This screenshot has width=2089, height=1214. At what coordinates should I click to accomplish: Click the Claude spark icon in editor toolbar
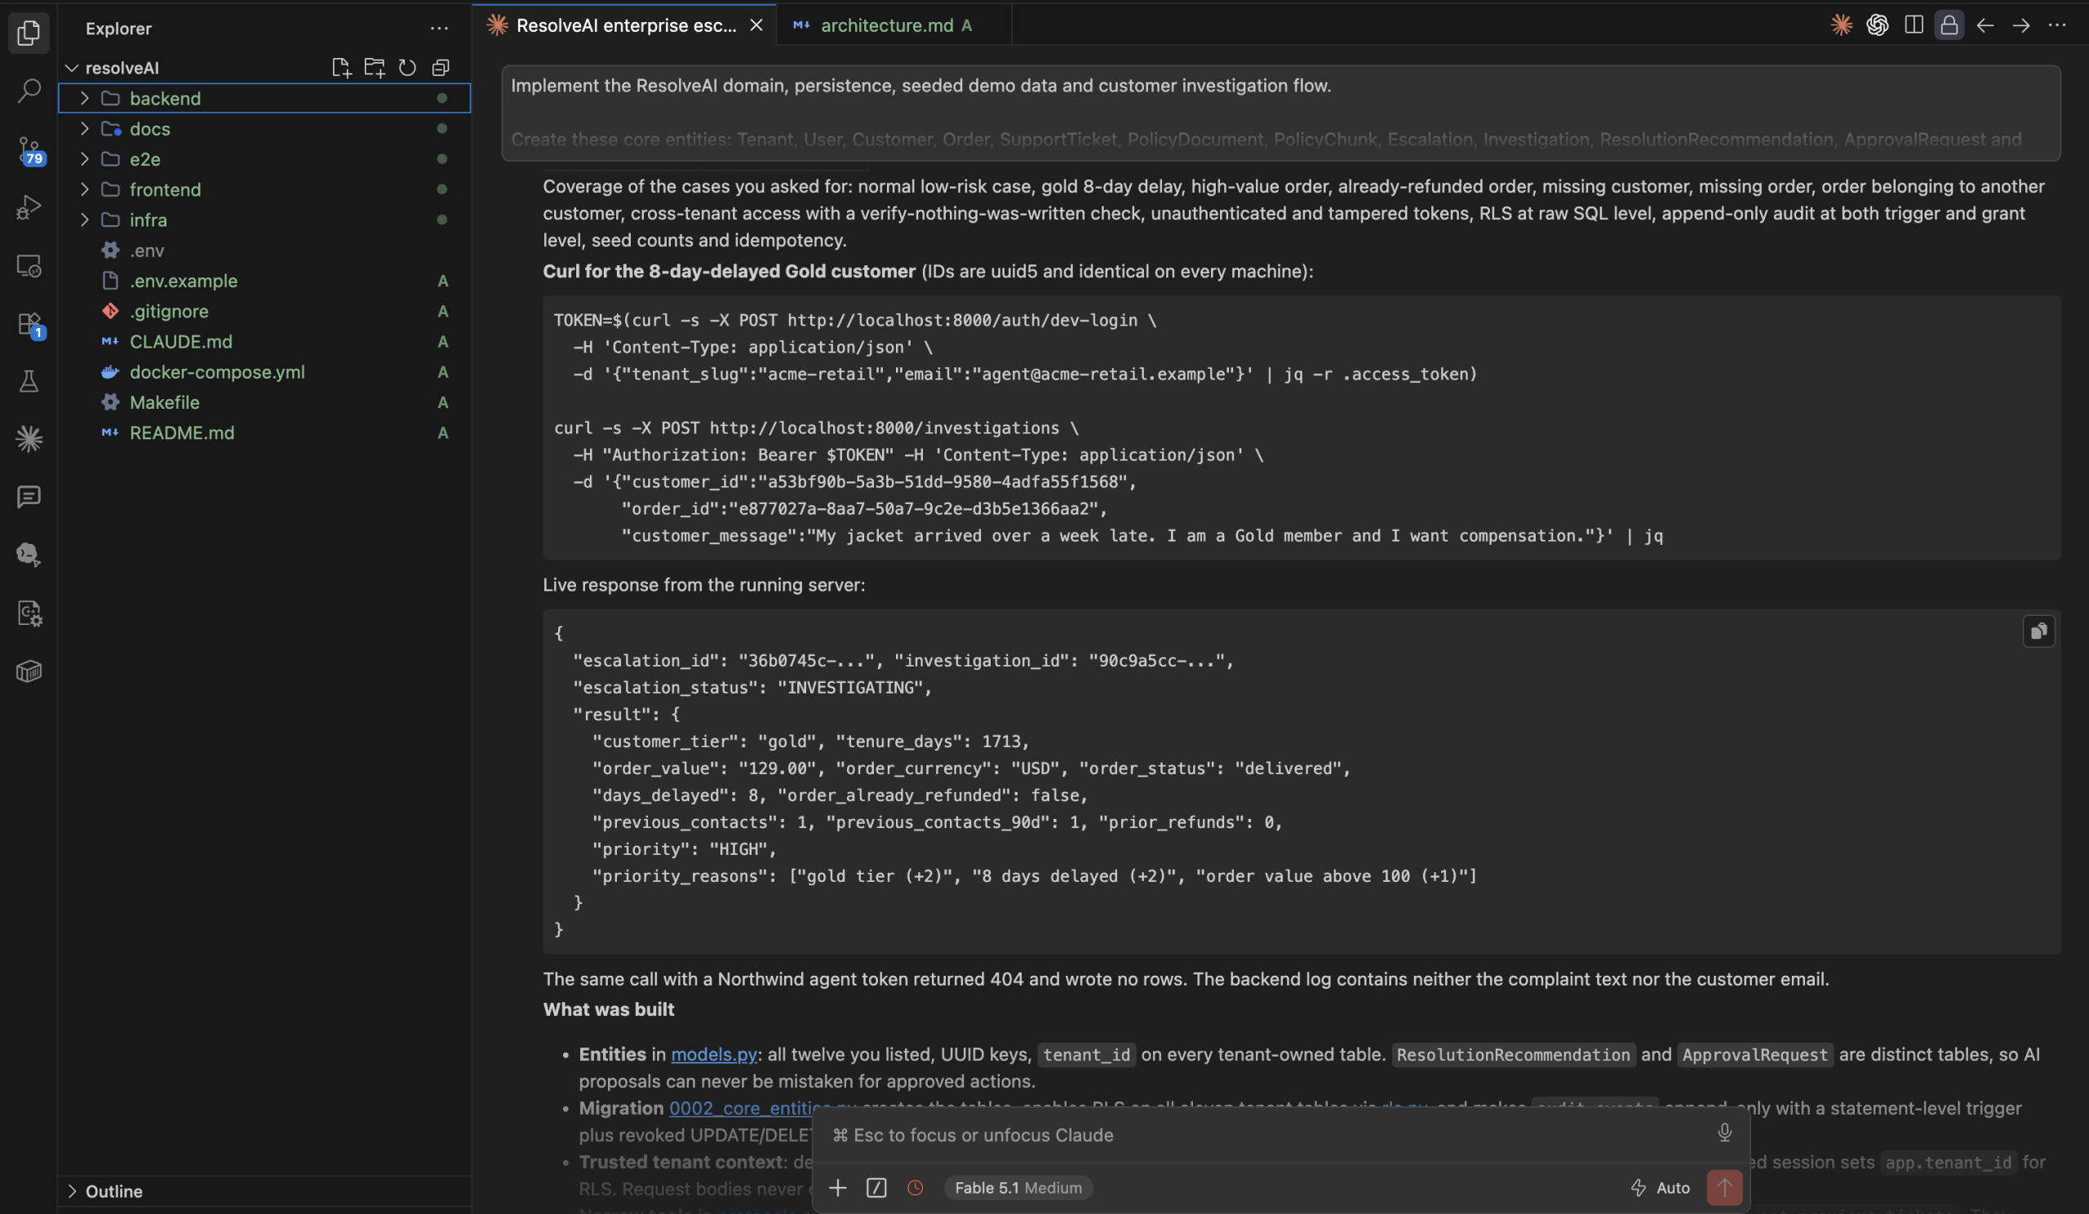pyautogui.click(x=1841, y=24)
